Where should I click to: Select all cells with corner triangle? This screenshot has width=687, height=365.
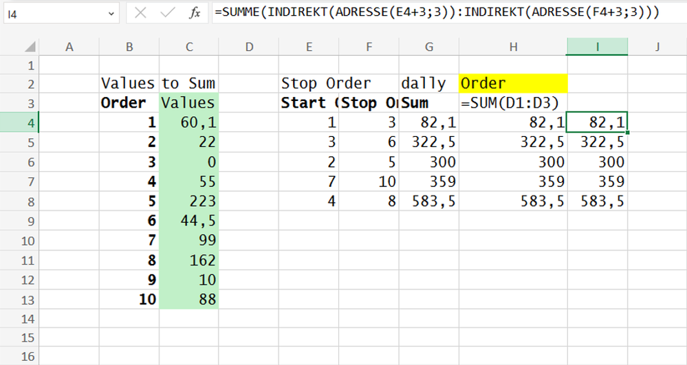(30, 47)
